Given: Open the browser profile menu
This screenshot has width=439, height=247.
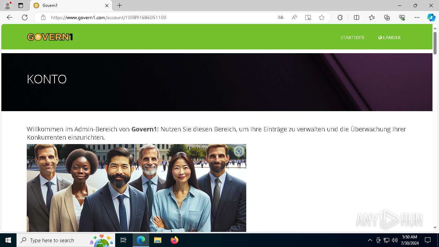Looking at the screenshot, I should tap(8, 5).
